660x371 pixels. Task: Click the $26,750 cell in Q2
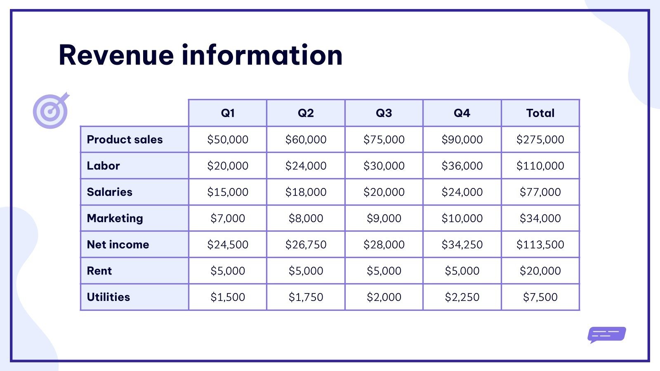coord(306,244)
